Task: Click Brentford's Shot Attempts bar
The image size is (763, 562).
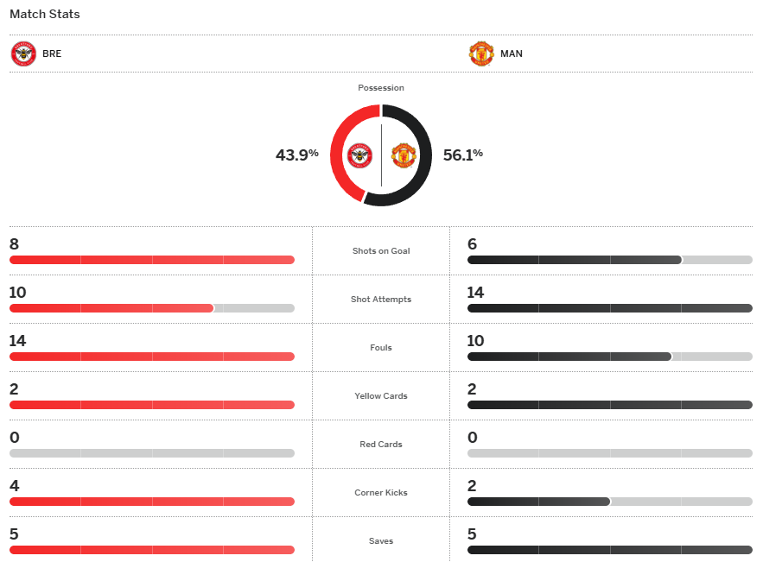Action: tap(111, 308)
